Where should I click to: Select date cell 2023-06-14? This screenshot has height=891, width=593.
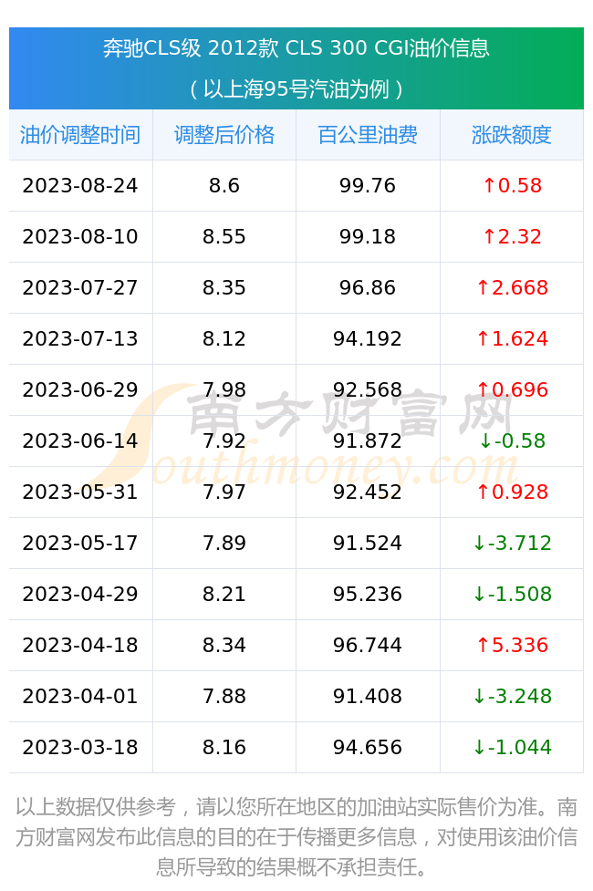click(x=80, y=441)
